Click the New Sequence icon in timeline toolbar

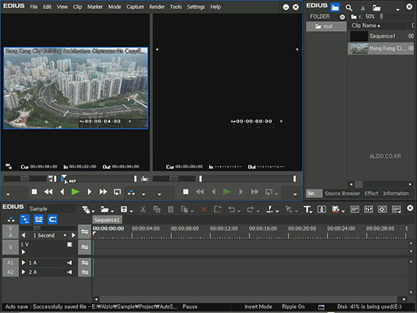coord(86,210)
